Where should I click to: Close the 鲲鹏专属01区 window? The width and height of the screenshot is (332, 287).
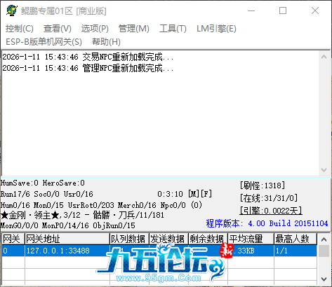(x=315, y=10)
